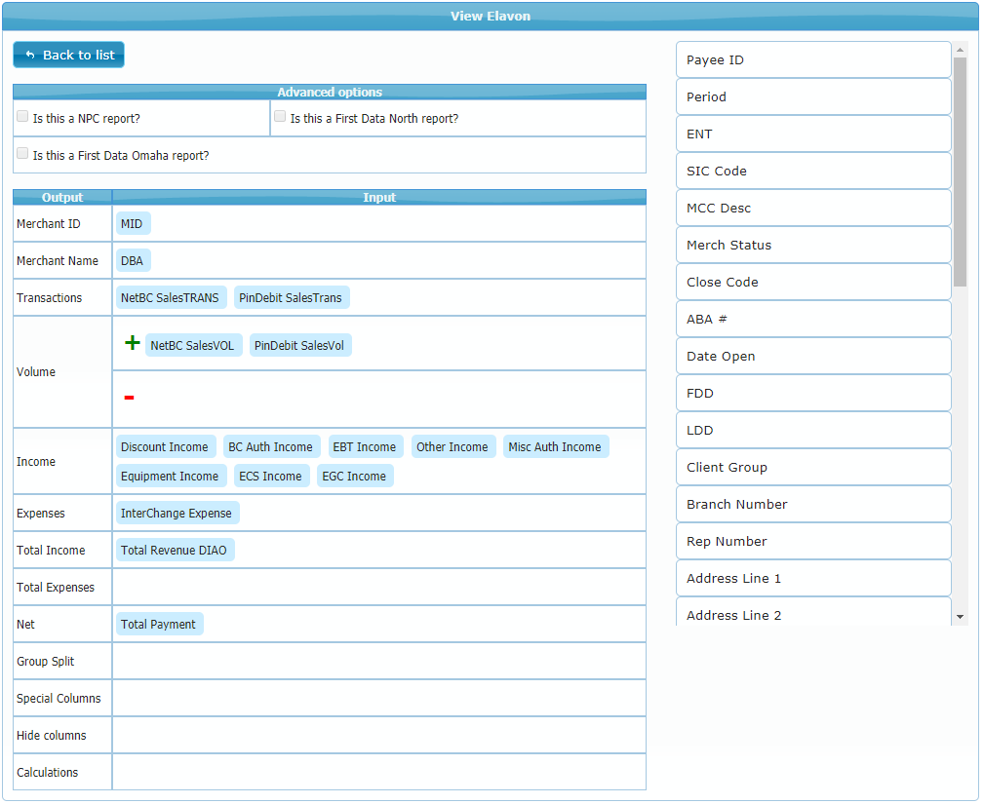Select the MID tag in Merchant ID row
The width and height of the screenshot is (984, 804).
pyautogui.click(x=133, y=224)
